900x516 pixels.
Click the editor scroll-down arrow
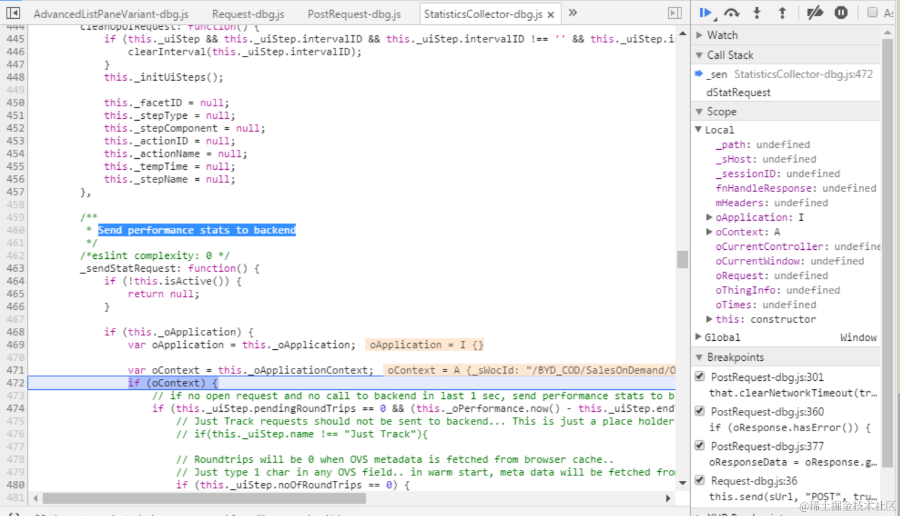(683, 483)
